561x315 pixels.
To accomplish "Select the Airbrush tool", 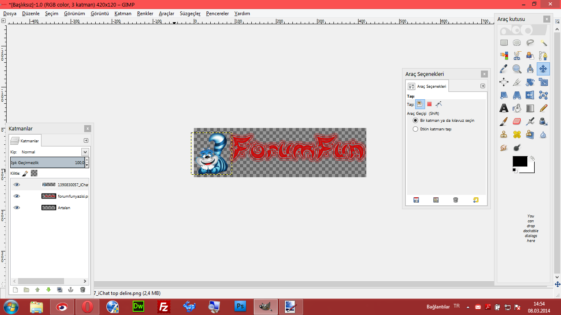I will tap(530, 121).
